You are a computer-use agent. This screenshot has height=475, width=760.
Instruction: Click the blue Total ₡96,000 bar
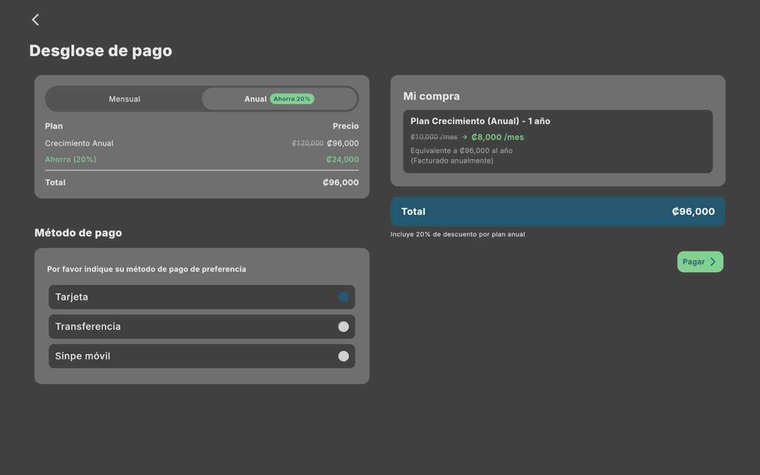click(558, 211)
